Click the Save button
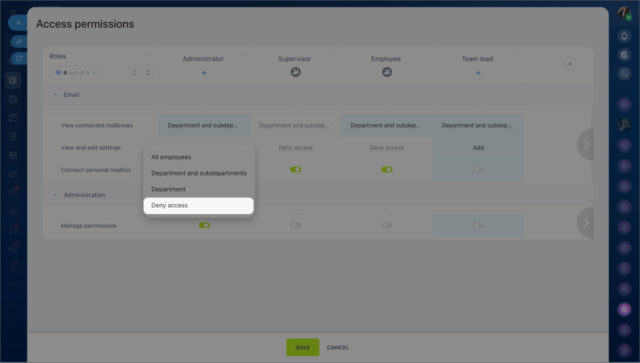Image resolution: width=640 pixels, height=363 pixels. click(x=302, y=347)
